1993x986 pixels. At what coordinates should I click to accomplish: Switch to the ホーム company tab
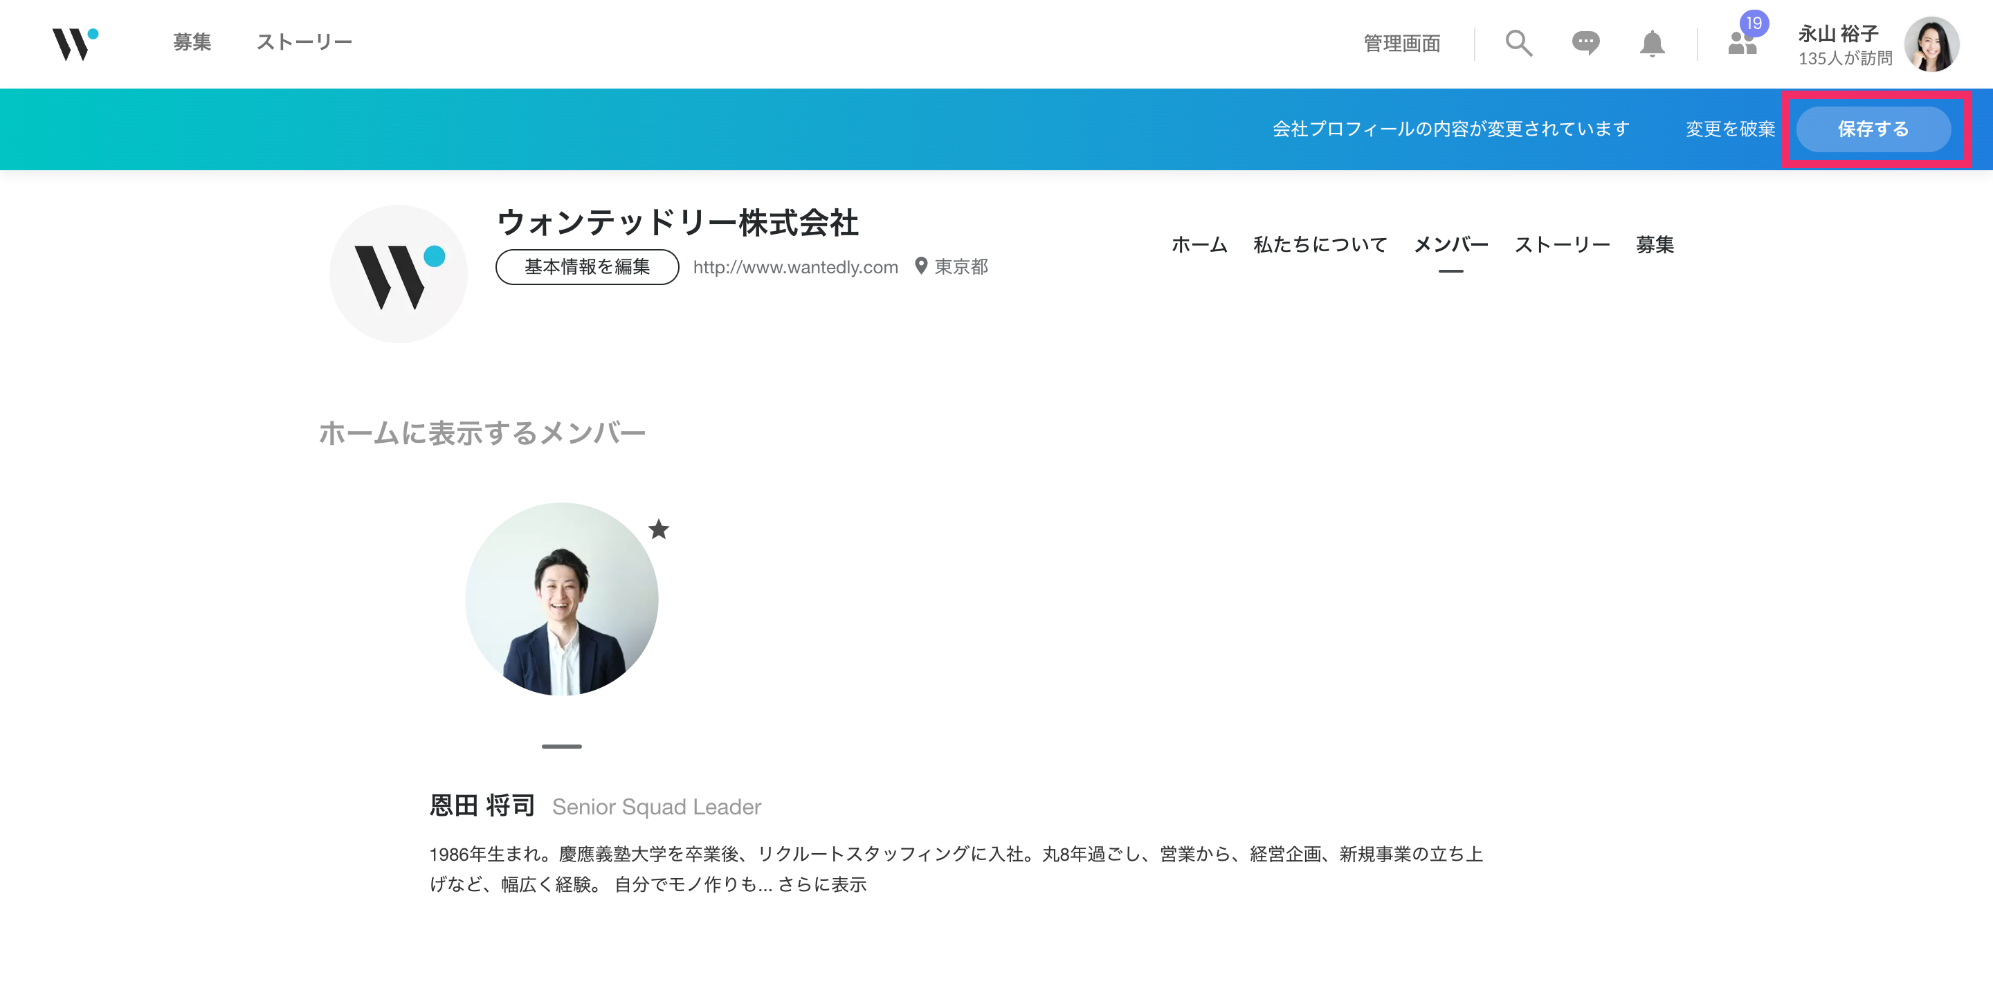tap(1199, 244)
